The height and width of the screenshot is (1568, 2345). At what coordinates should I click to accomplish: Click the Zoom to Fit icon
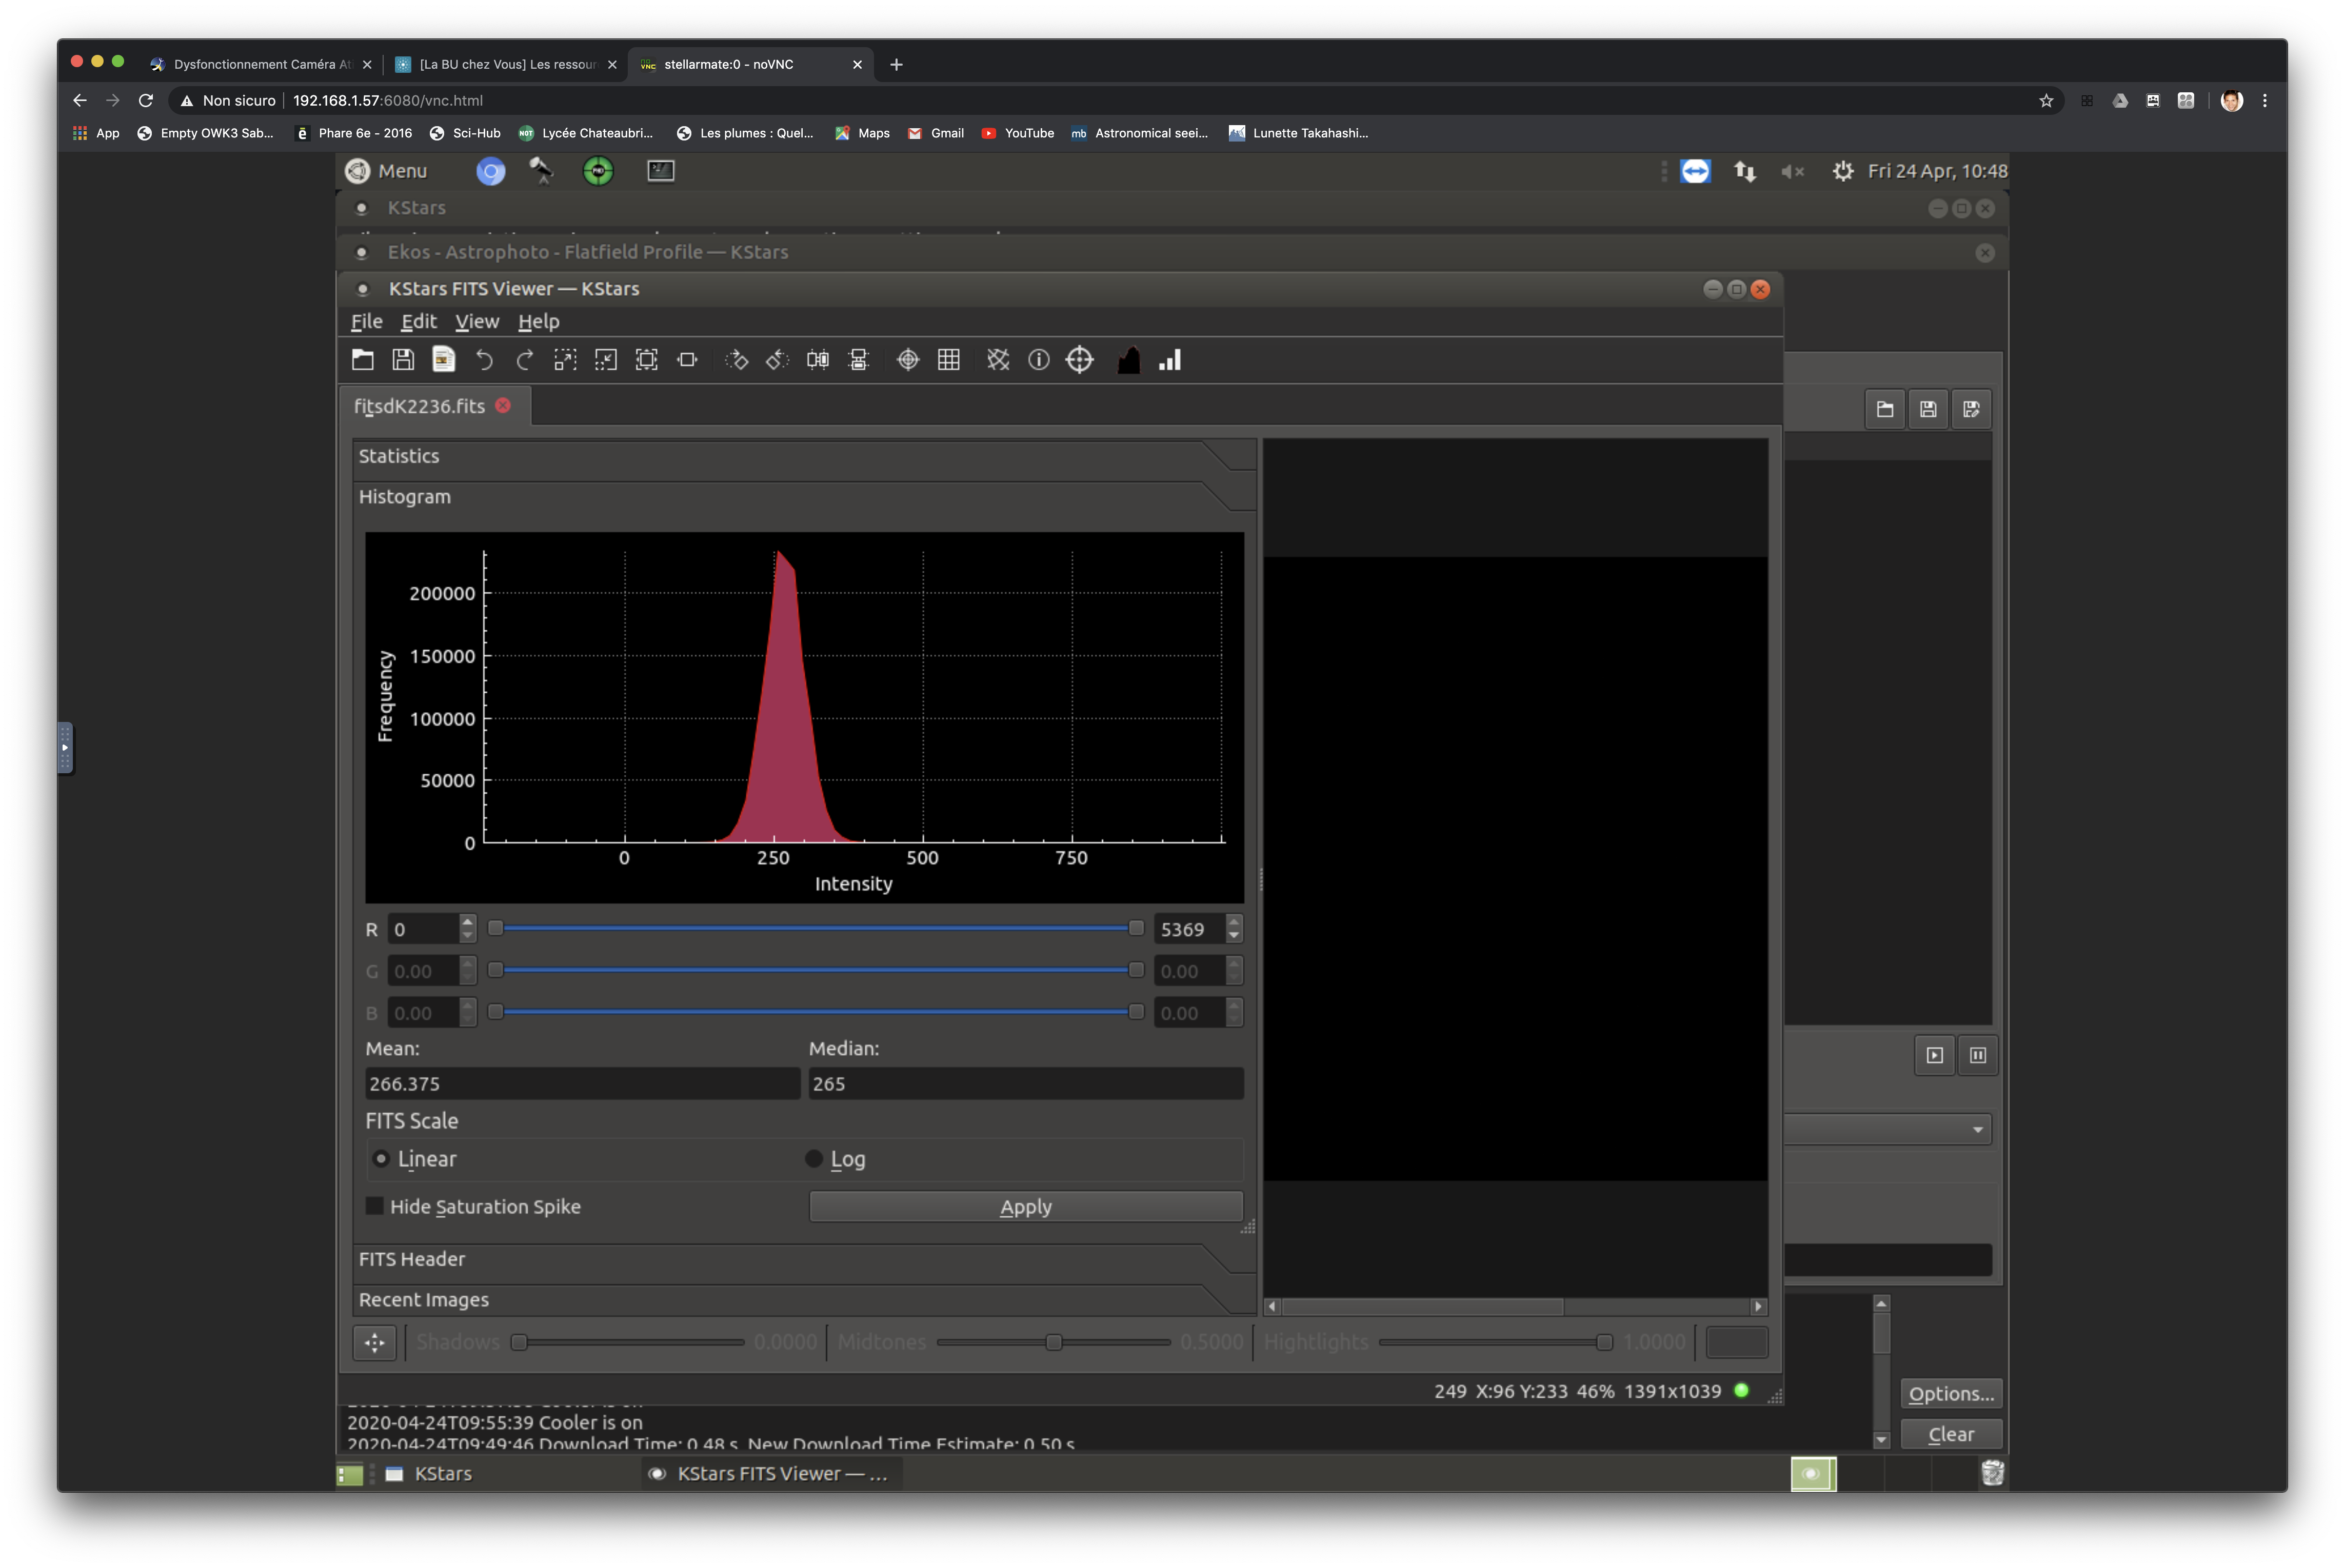tap(647, 360)
